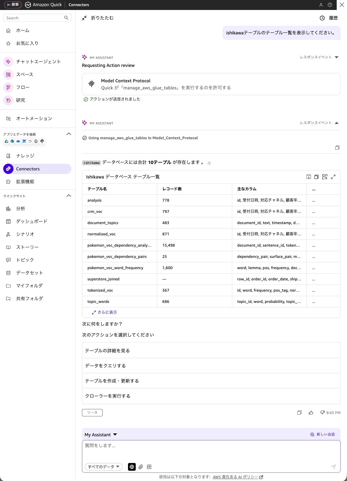Copy the assistant reply with the bottom copy icon
Viewport: 347px width, 481px height.
pos(299,413)
